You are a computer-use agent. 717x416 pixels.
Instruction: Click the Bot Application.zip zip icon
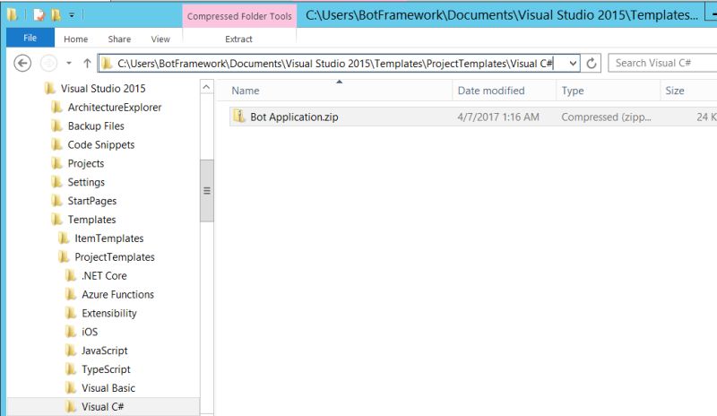point(239,117)
